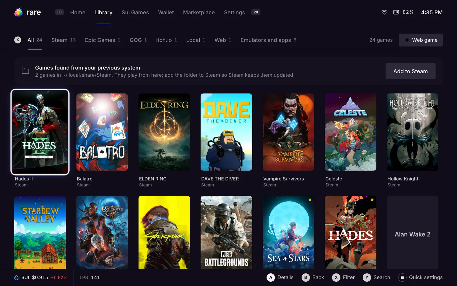Viewport: 457px width, 286px height.
Task: Select the PUBG Battlegrounds cover
Action: 226,232
